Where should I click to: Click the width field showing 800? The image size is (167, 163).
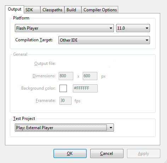66,76
